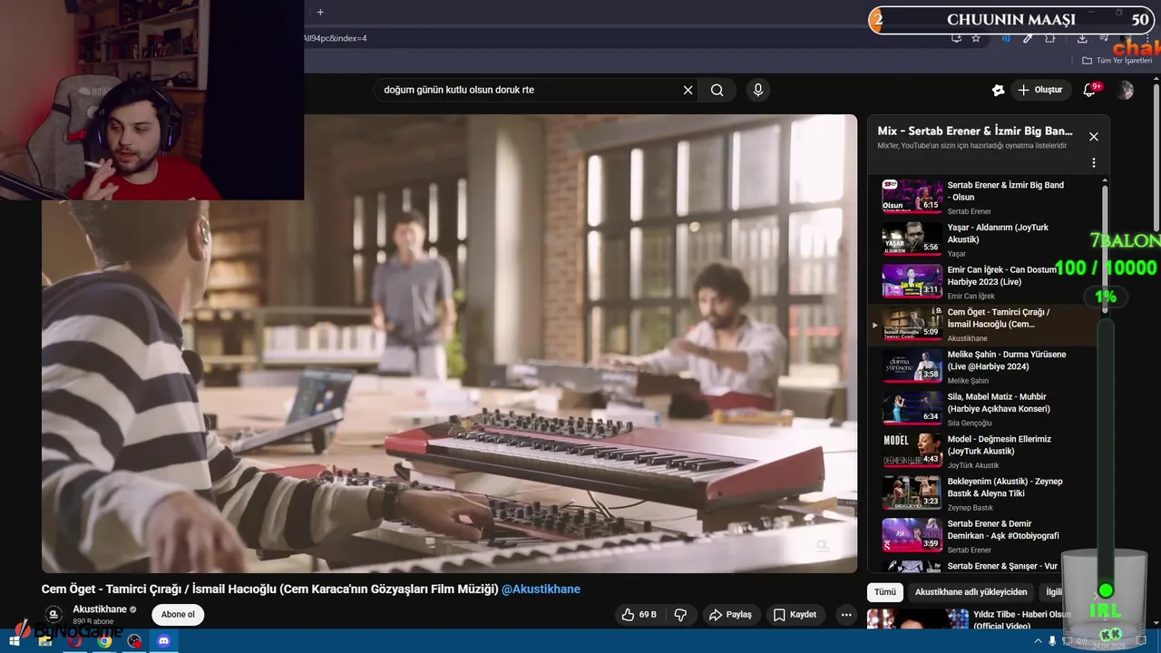Follow the @Akustikhane link in title

541,590
